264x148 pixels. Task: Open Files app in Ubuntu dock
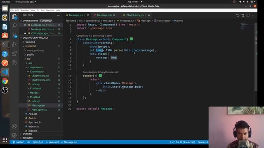[5, 8]
